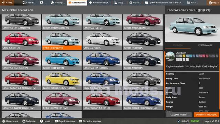This screenshot has height=124, width=220.
Task: Select Cedia 1.8 4WD [JP] [CVT] car
Action: [62, 101]
